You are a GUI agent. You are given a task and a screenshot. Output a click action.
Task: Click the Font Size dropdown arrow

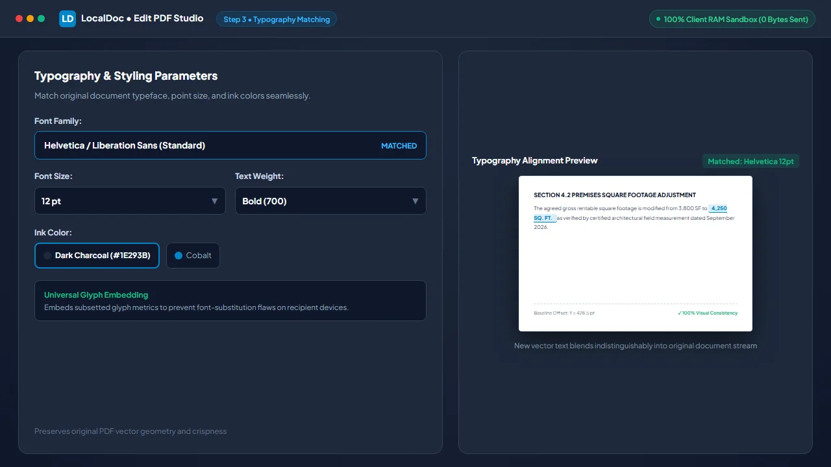coord(214,201)
